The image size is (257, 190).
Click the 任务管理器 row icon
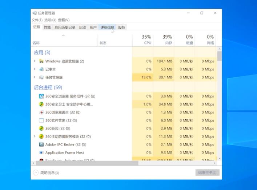tap(41, 77)
